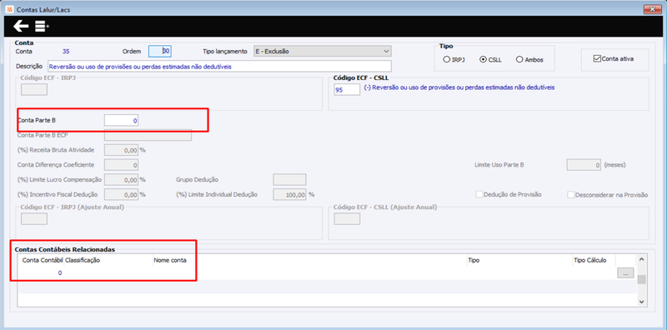Select the CSLL radio button

[483, 59]
